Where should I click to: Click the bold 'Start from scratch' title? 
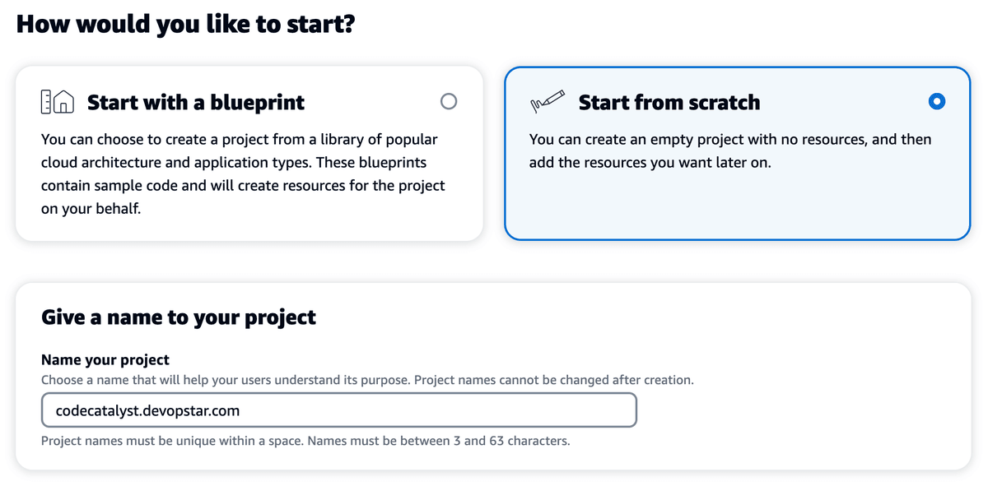tap(669, 101)
